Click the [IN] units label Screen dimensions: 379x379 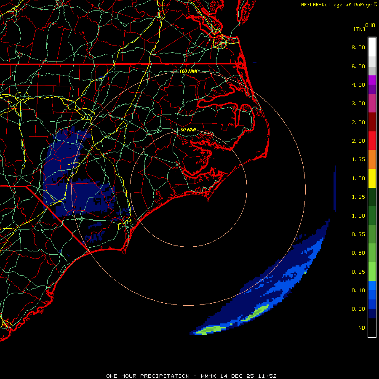tap(359, 29)
